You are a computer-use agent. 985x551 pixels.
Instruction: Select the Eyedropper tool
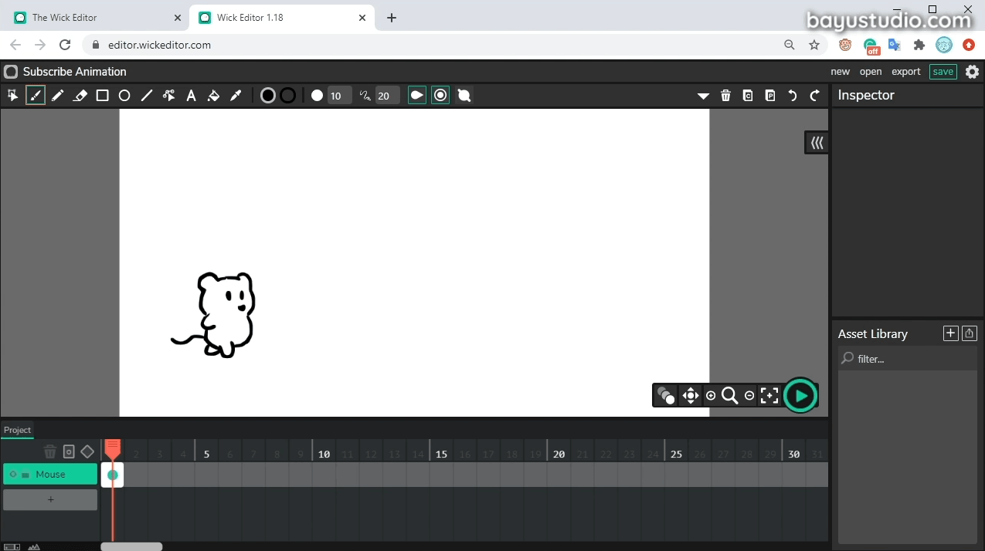tap(236, 95)
